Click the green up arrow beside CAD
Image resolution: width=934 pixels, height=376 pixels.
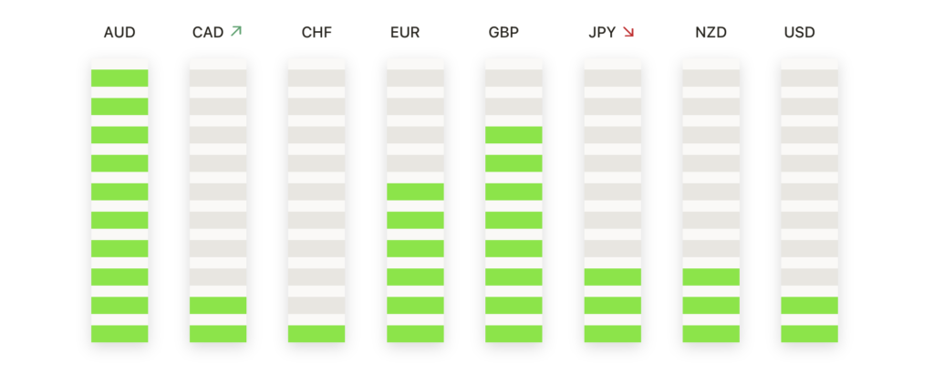[x=236, y=31]
